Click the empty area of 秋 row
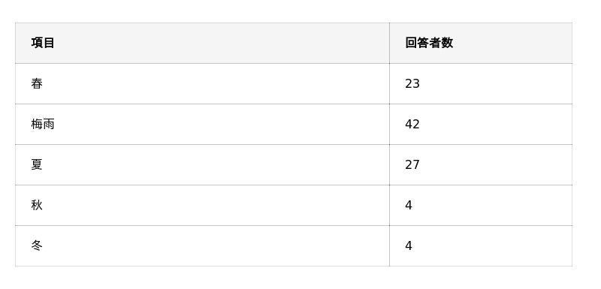Viewport: 601px width, 289px height. click(x=215, y=205)
